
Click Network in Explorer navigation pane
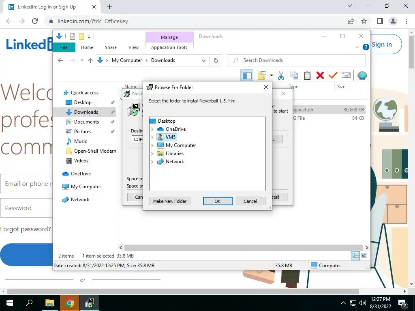pyautogui.click(x=80, y=200)
